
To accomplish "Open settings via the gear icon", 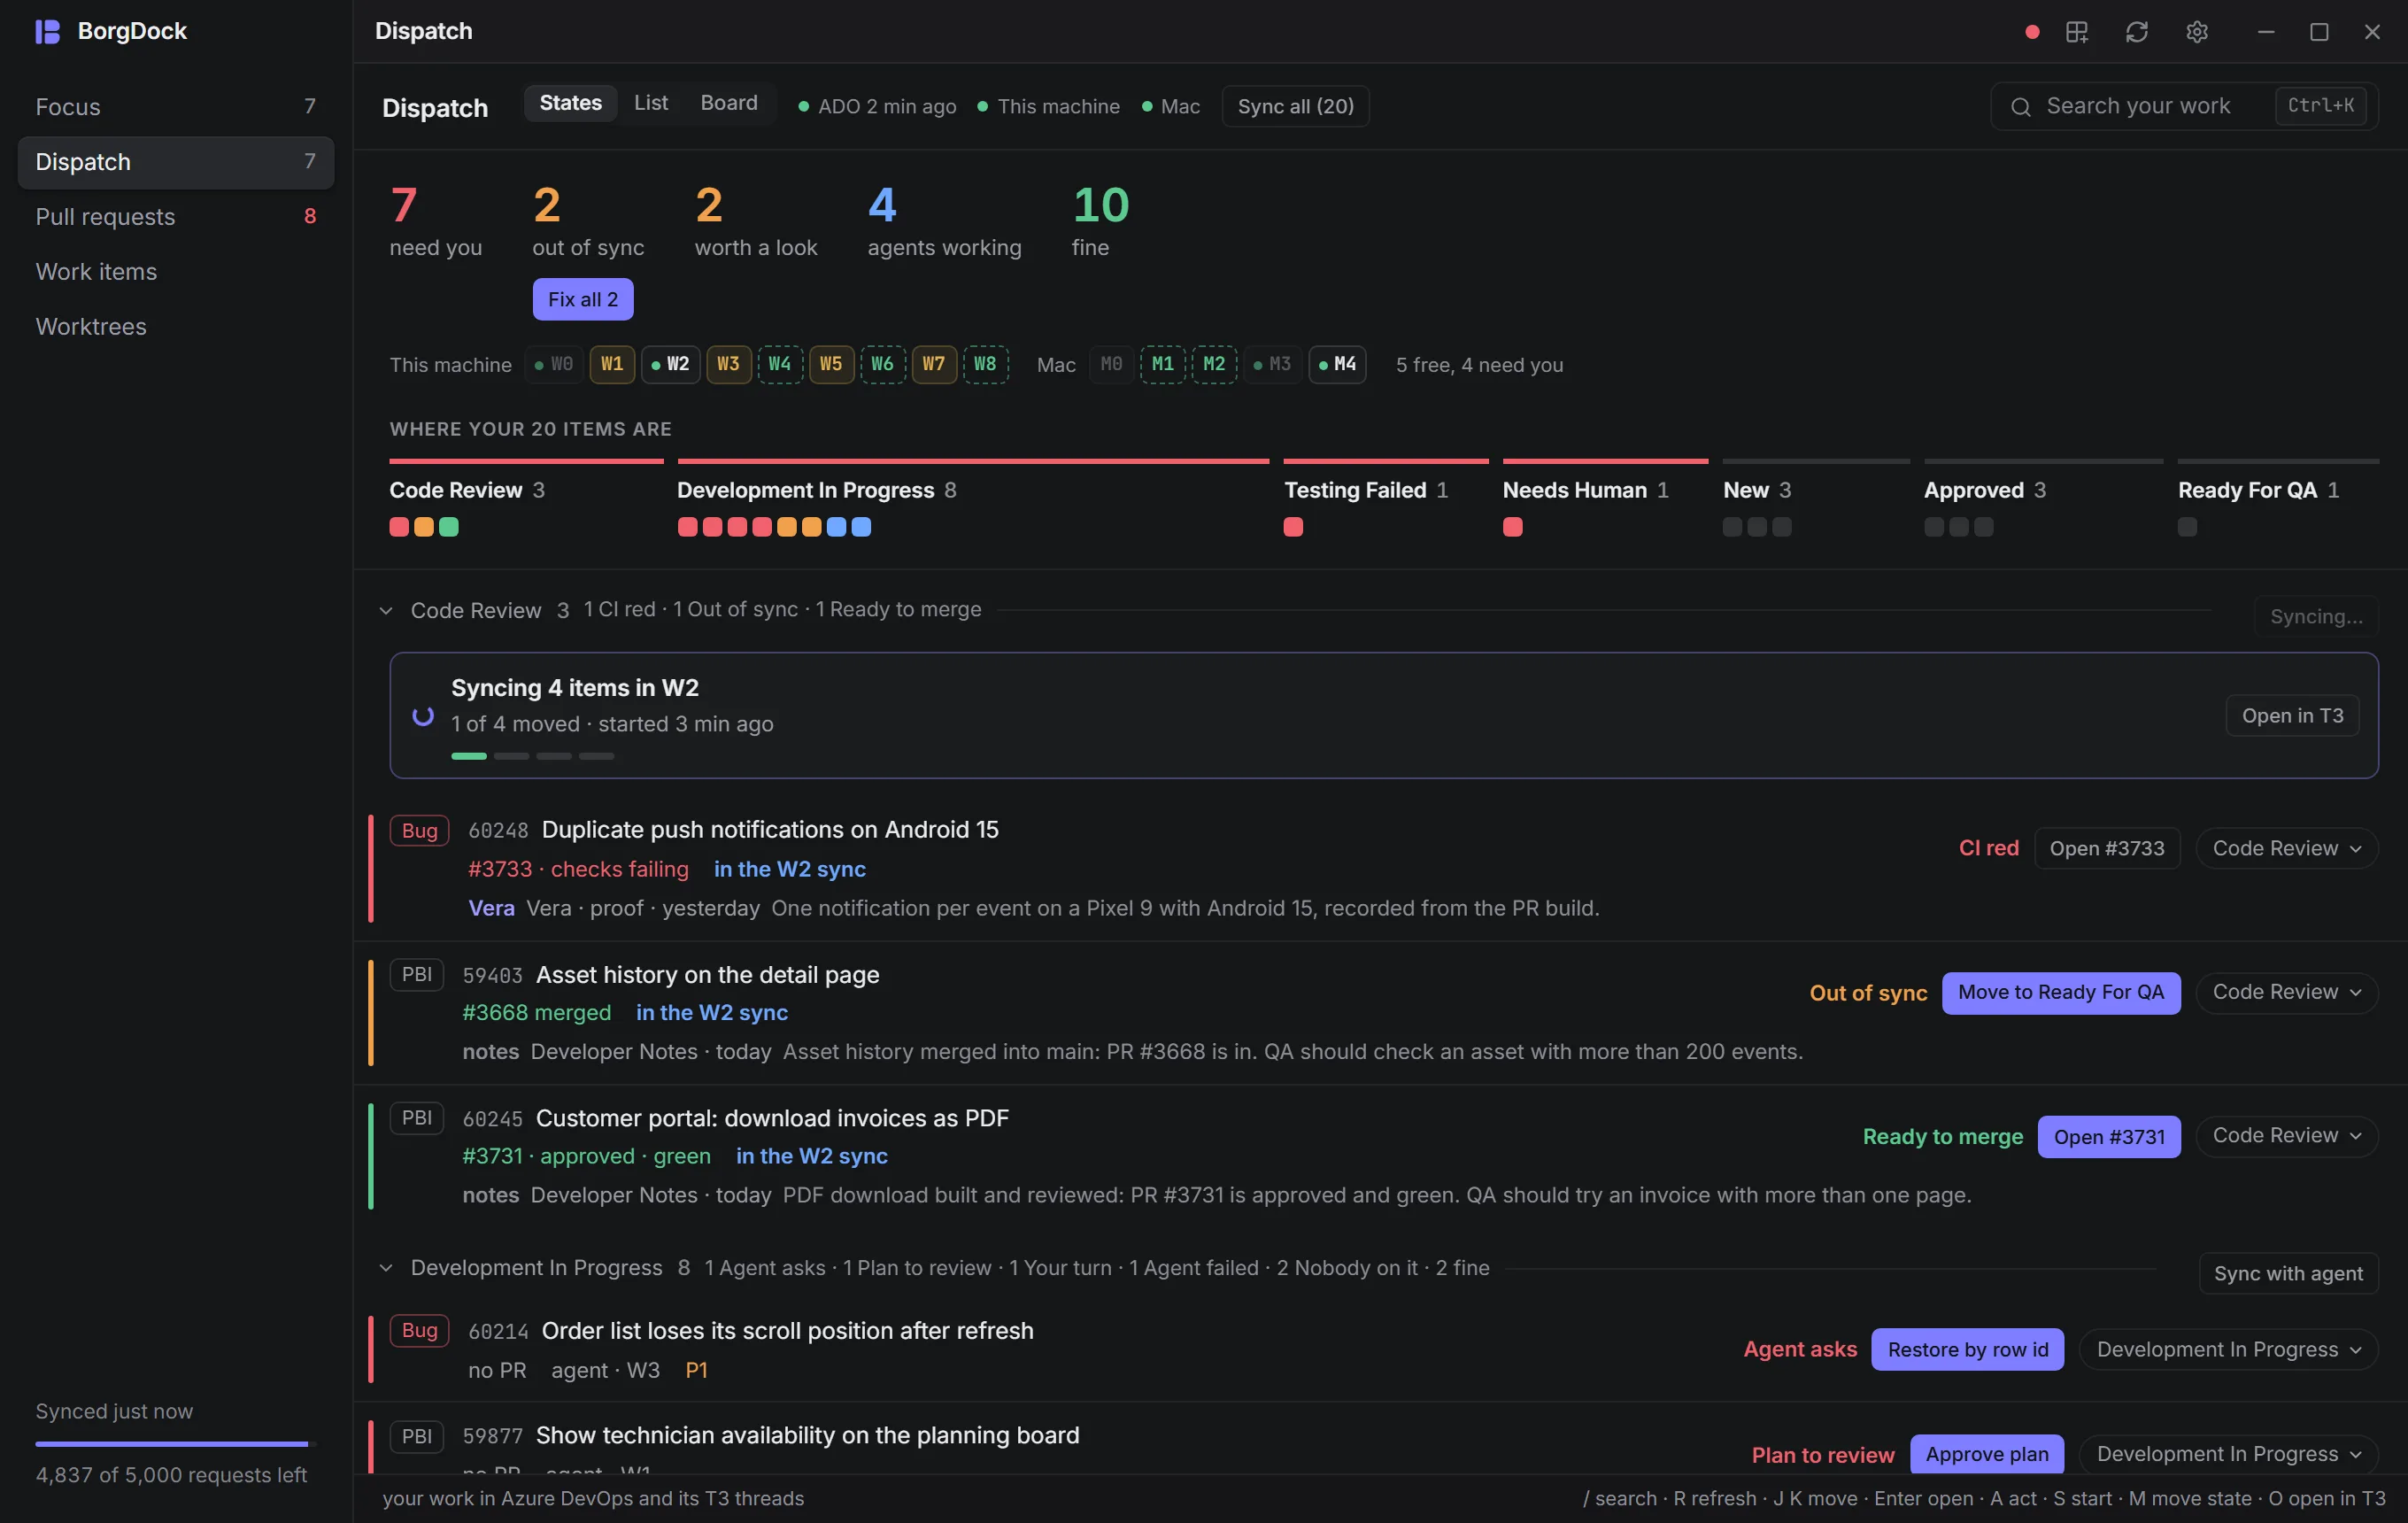I will [2196, 32].
